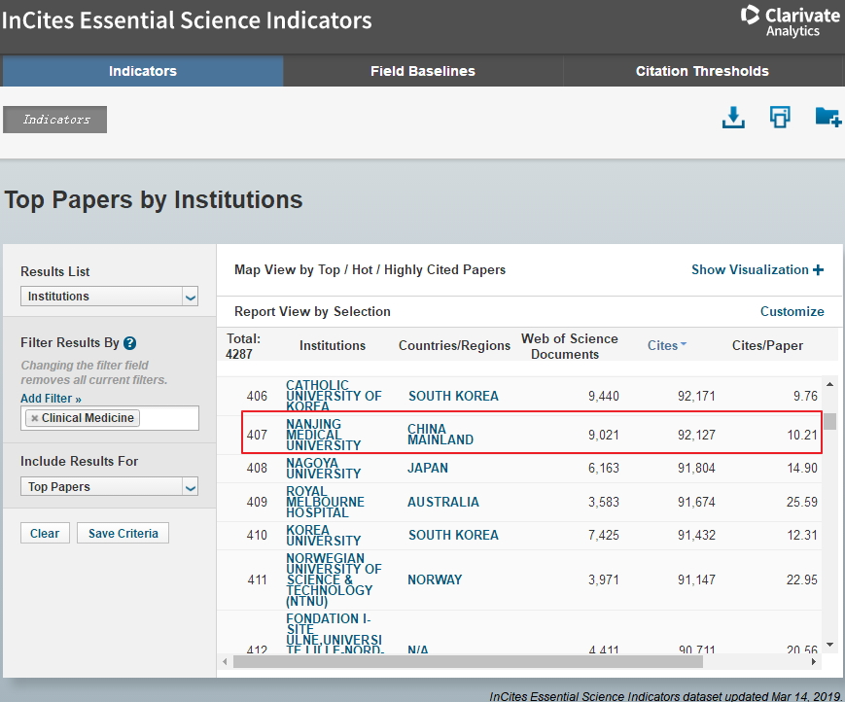Open Nanjing Medical University institution link

click(323, 435)
